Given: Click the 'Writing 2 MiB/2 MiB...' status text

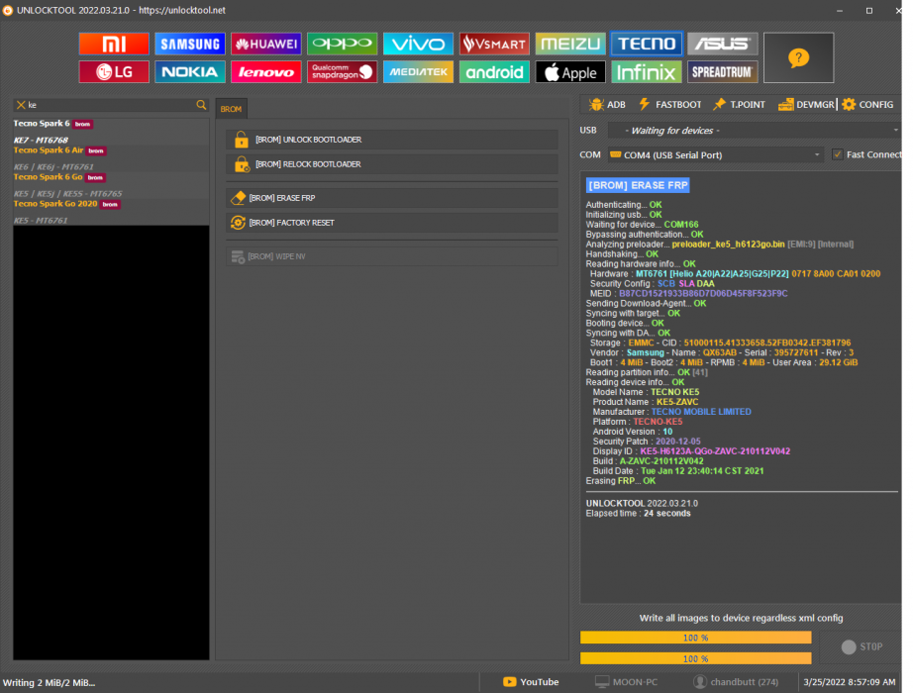Looking at the screenshot, I should click(49, 682).
